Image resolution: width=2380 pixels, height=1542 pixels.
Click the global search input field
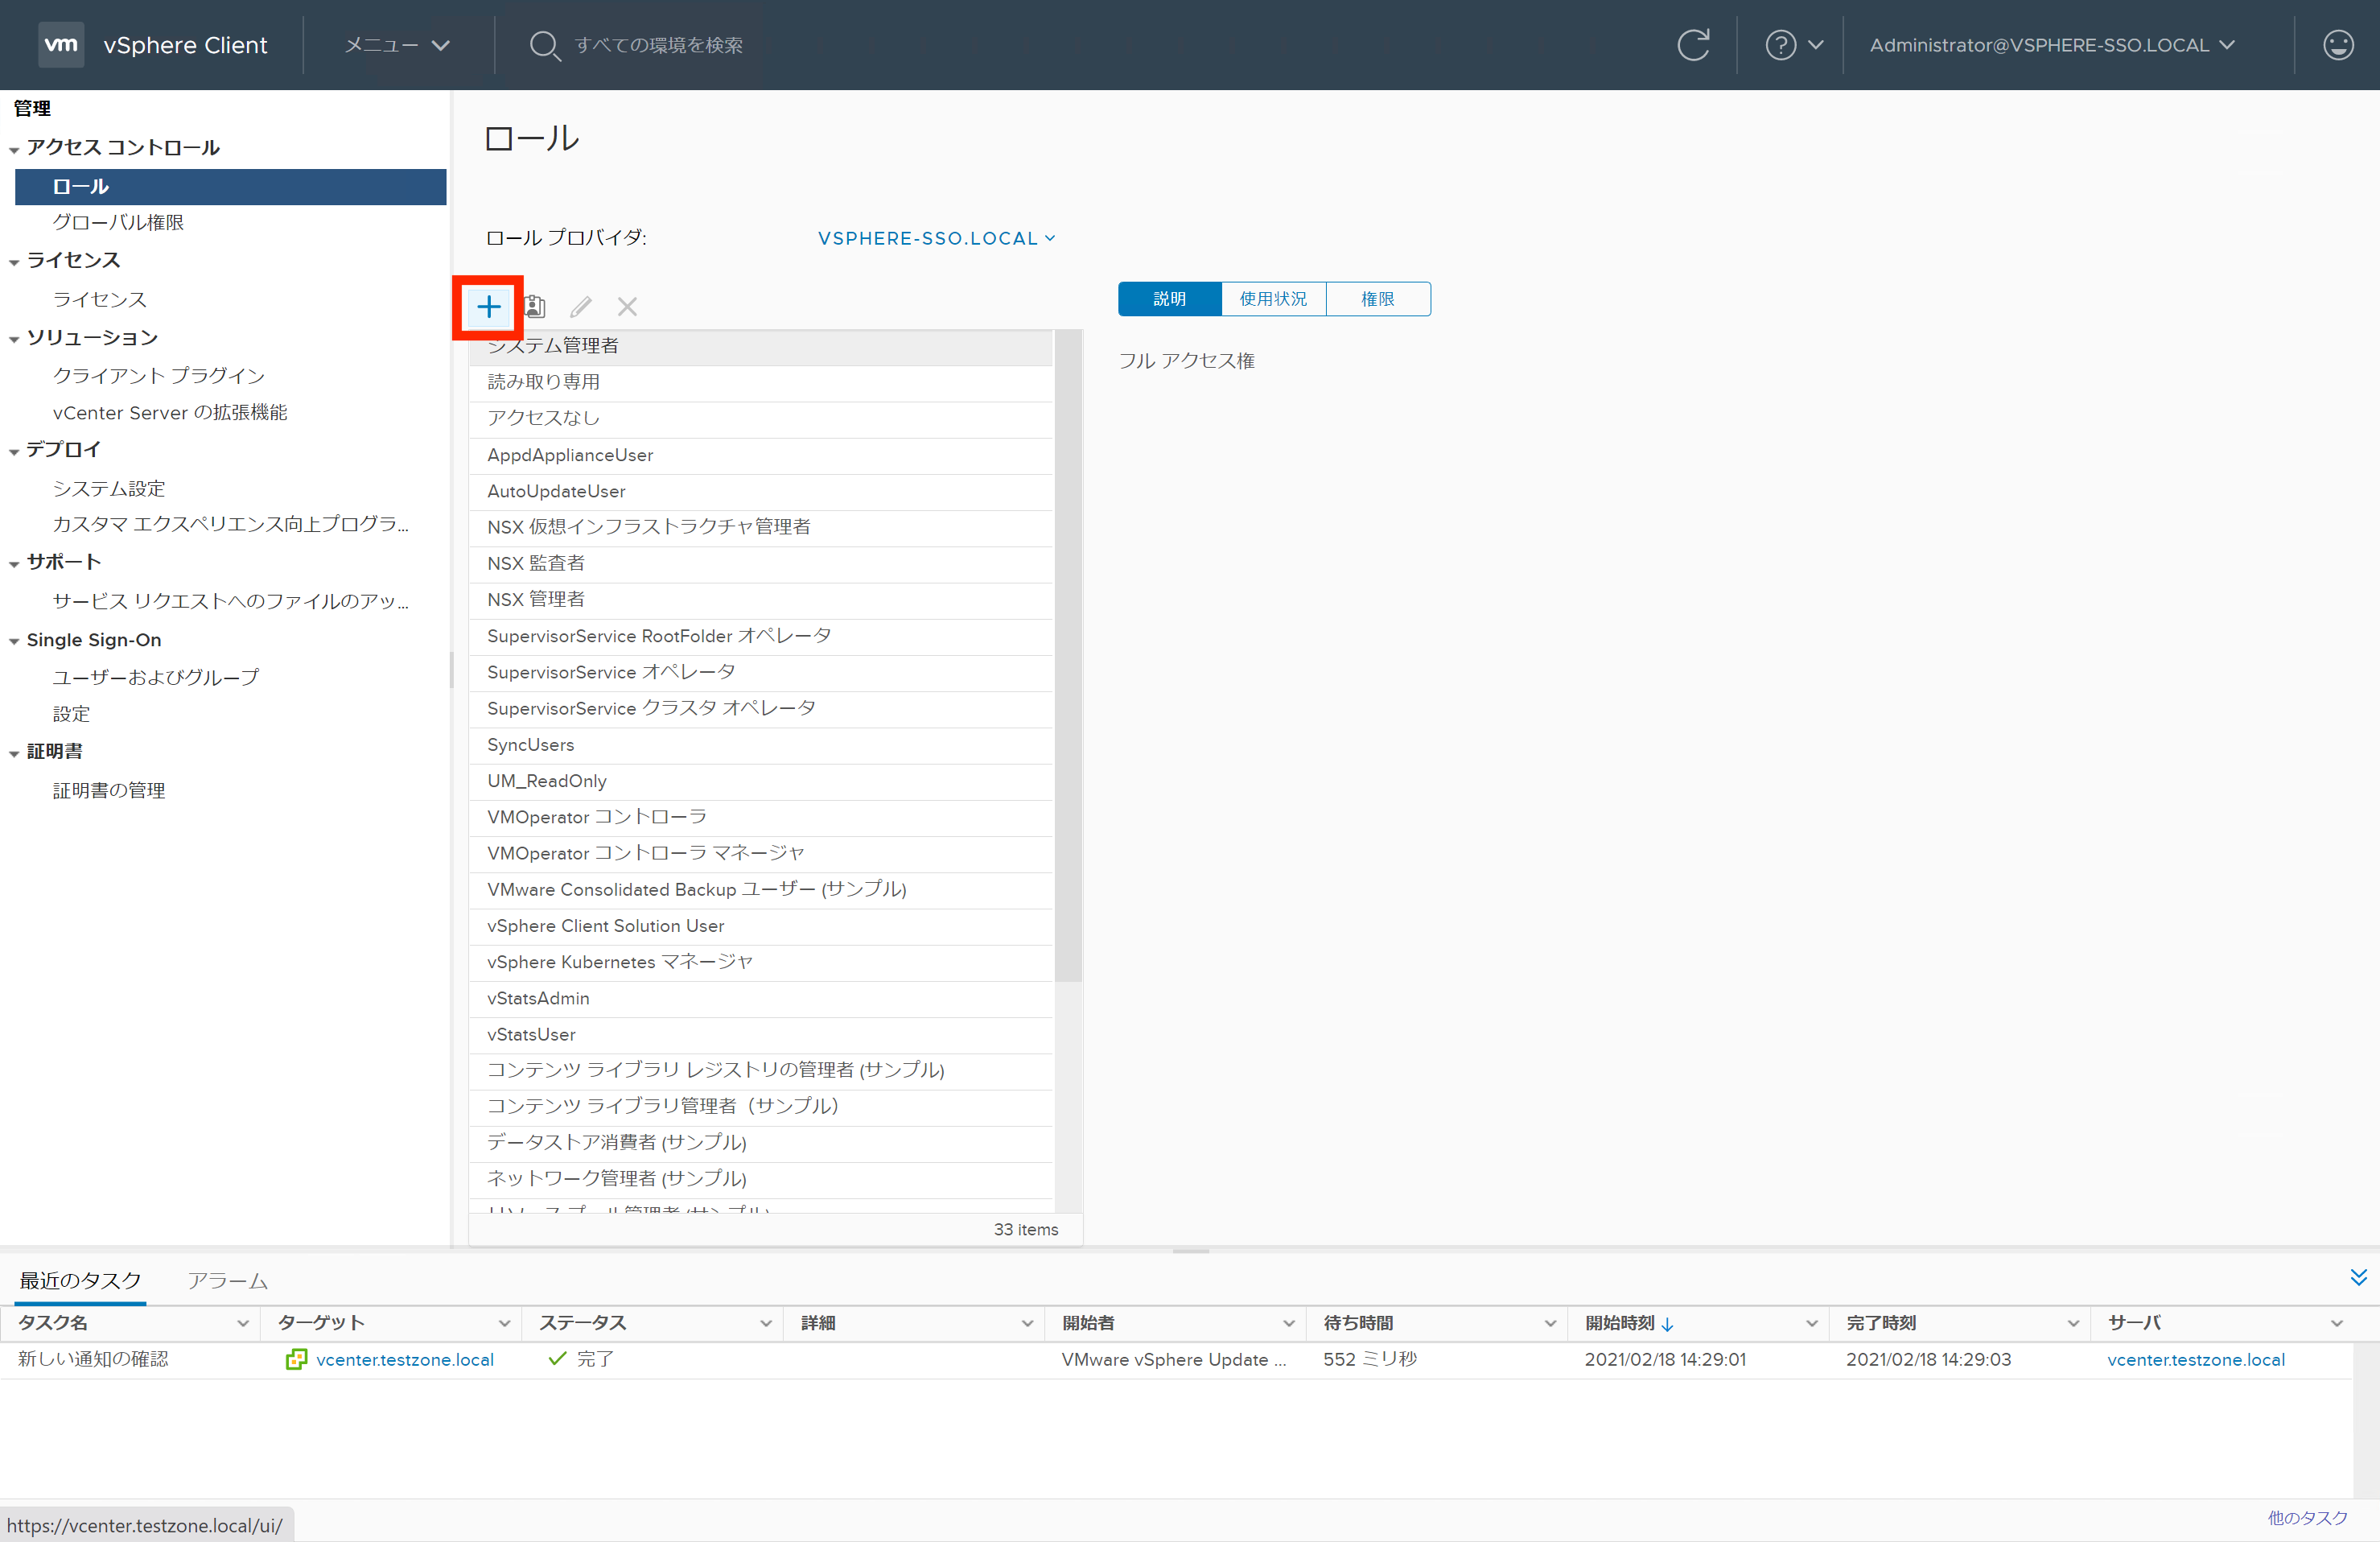click(658, 45)
